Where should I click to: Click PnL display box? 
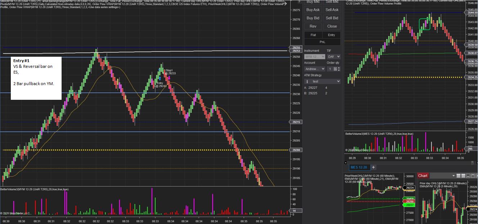(x=322, y=42)
